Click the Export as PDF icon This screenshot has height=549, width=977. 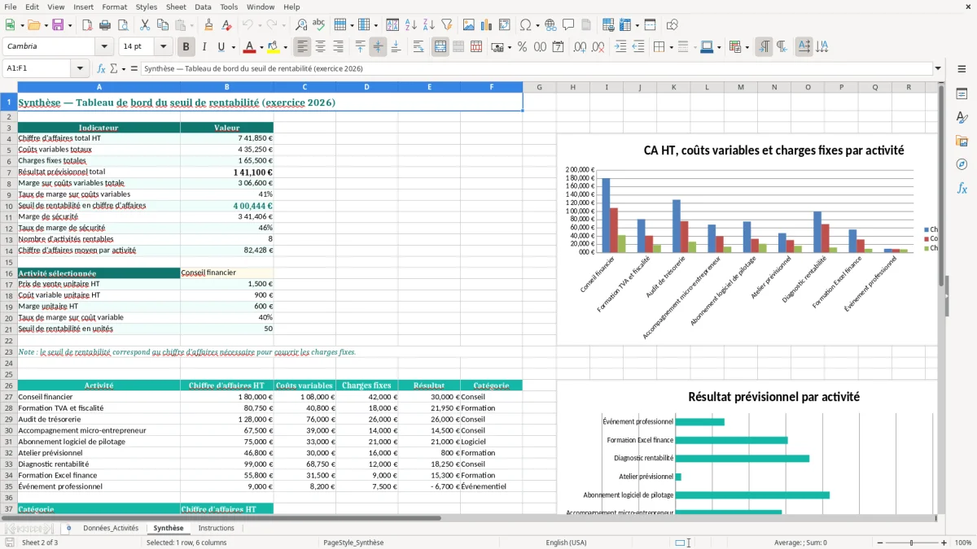pos(86,25)
